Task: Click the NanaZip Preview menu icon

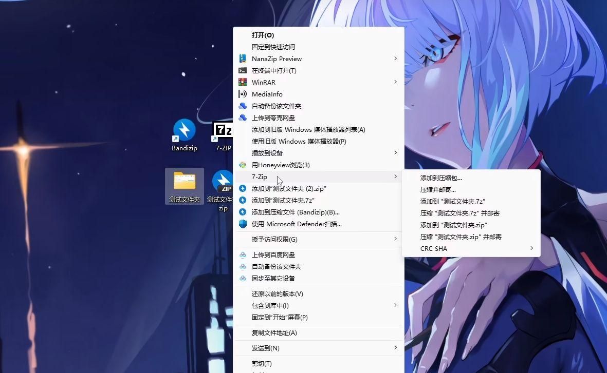Action: (x=243, y=59)
